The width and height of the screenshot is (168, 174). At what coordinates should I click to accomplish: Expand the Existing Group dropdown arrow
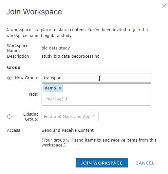[x=94, y=116]
